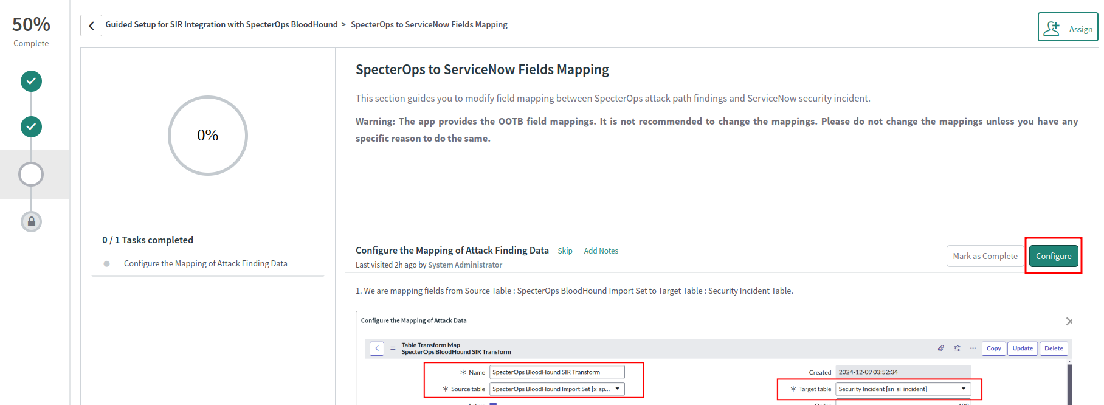Screen dimensions: 1104x405
Task: Select the second completed checkmark step
Action: 31,126
